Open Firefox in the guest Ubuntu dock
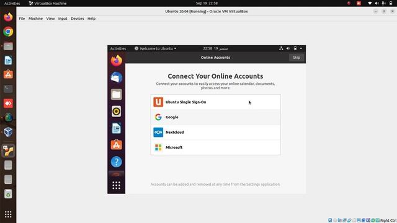This screenshot has width=397, height=223. (x=116, y=61)
